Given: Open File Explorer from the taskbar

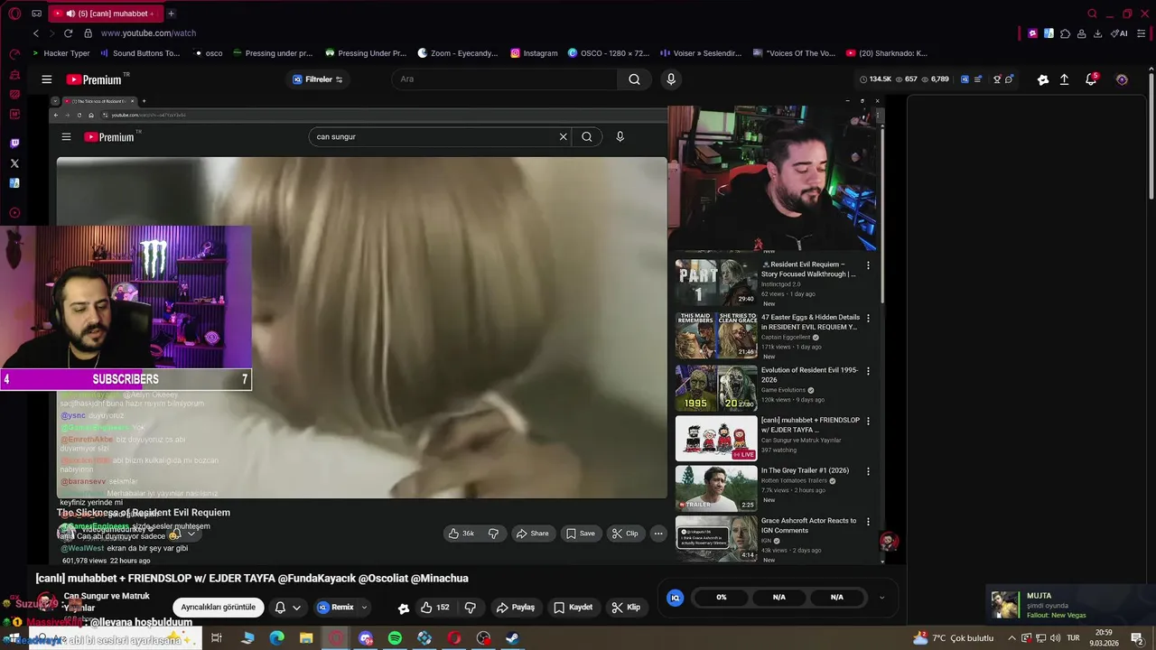Looking at the screenshot, I should point(306,638).
